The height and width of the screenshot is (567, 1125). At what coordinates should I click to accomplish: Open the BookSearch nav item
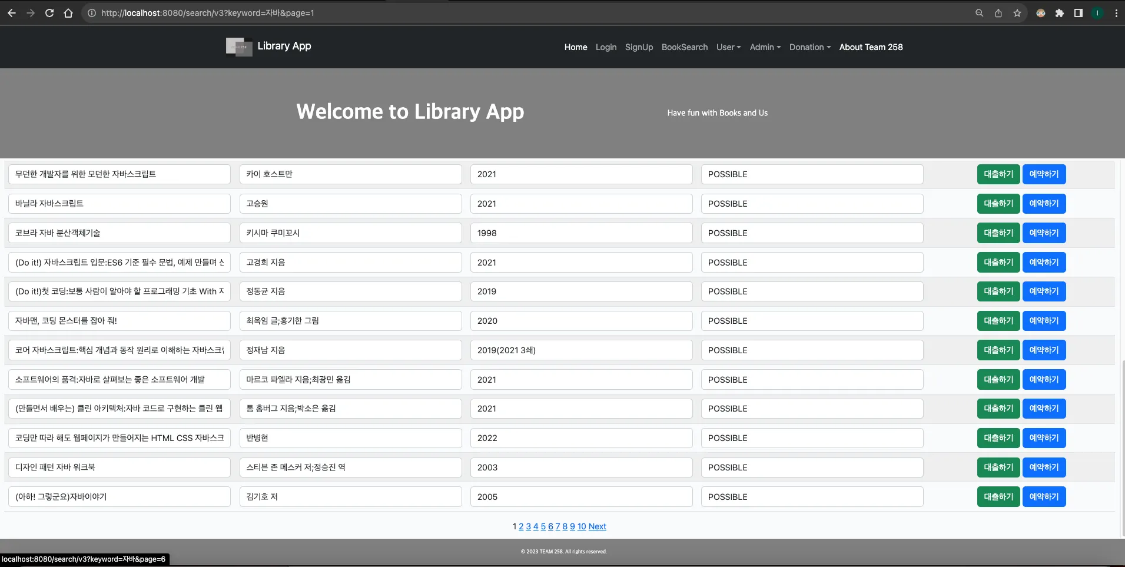[x=684, y=47]
